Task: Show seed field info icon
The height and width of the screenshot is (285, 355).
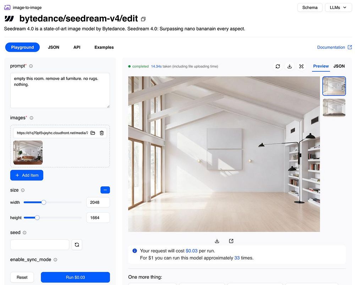Action: click(x=25, y=233)
